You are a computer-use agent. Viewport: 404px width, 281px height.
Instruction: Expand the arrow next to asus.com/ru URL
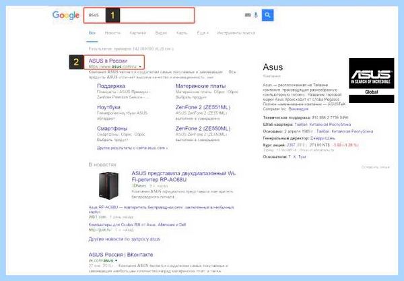point(140,67)
